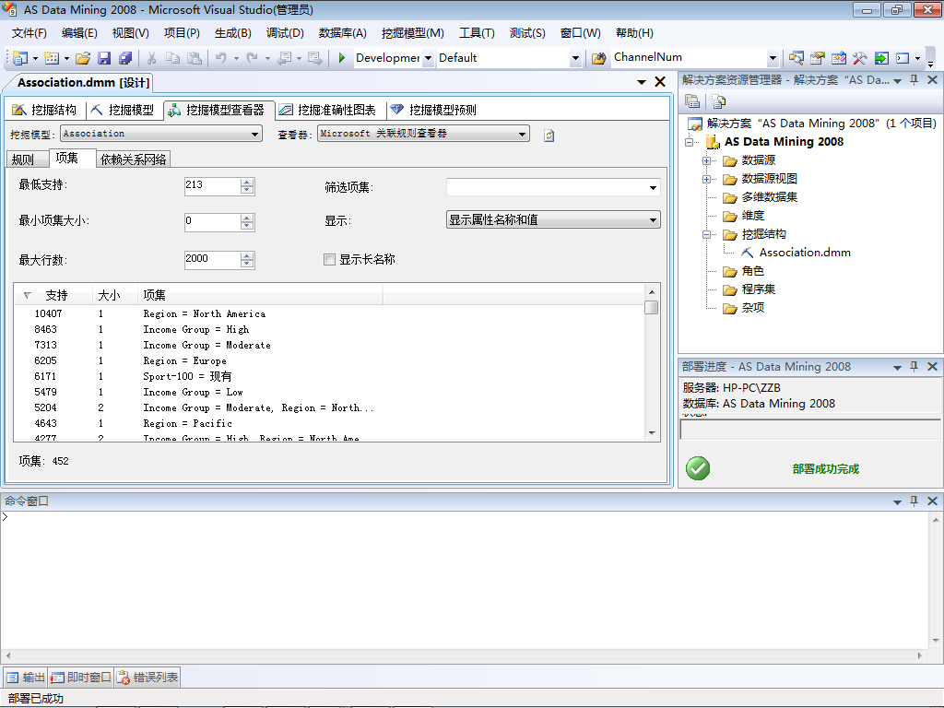The image size is (944, 708).
Task: Collapse the 挖掘结构 folder node
Action: pos(707,235)
